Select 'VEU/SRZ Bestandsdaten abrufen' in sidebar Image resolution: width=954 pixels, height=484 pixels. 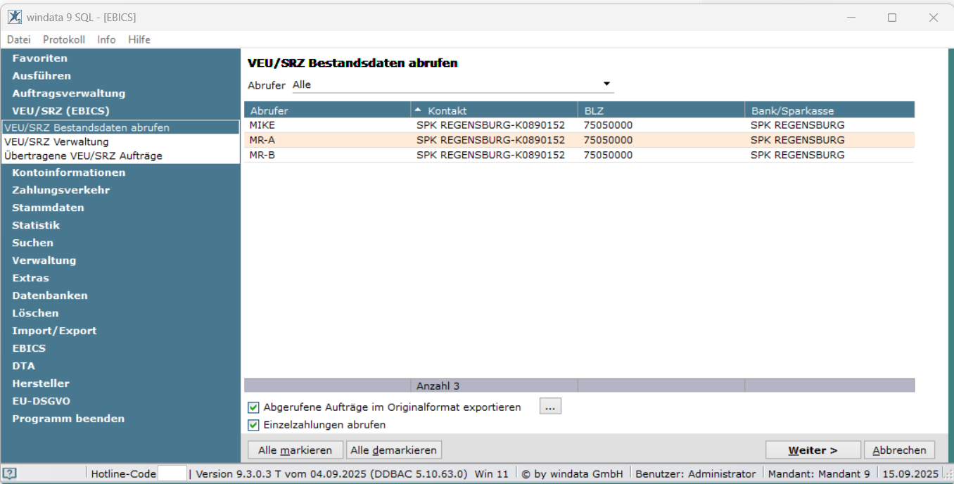(120, 127)
